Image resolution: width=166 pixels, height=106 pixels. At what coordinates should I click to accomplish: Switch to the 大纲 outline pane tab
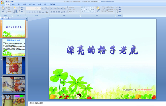tap(8, 18)
